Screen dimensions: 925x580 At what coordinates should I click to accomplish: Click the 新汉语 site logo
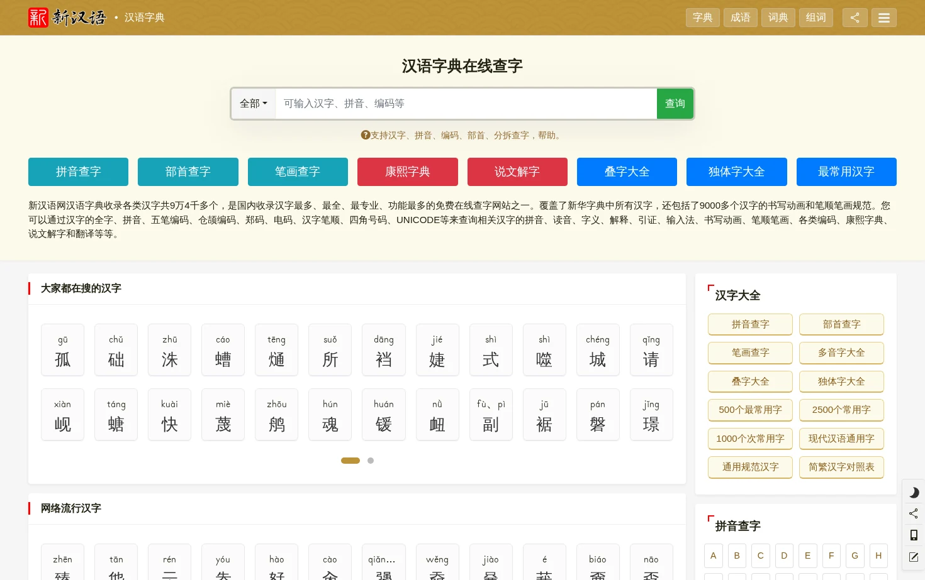click(67, 18)
